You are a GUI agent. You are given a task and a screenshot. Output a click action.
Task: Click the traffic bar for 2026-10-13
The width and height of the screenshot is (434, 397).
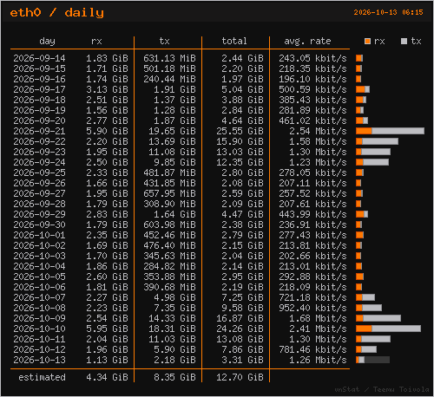click(372, 360)
